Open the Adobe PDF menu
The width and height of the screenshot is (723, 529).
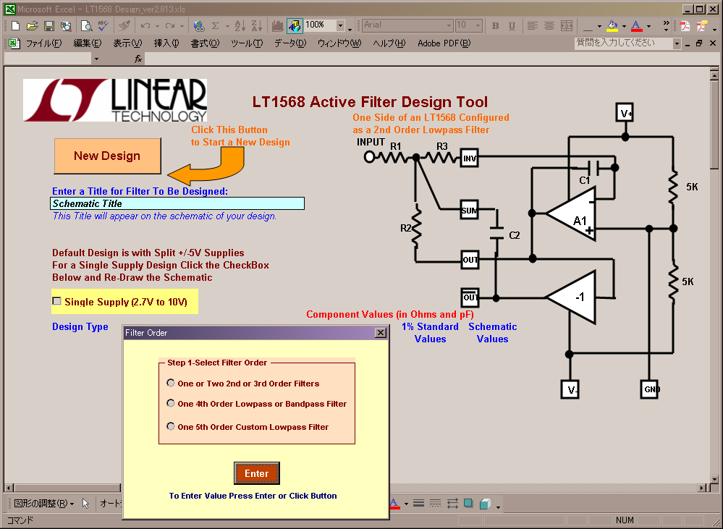[443, 43]
